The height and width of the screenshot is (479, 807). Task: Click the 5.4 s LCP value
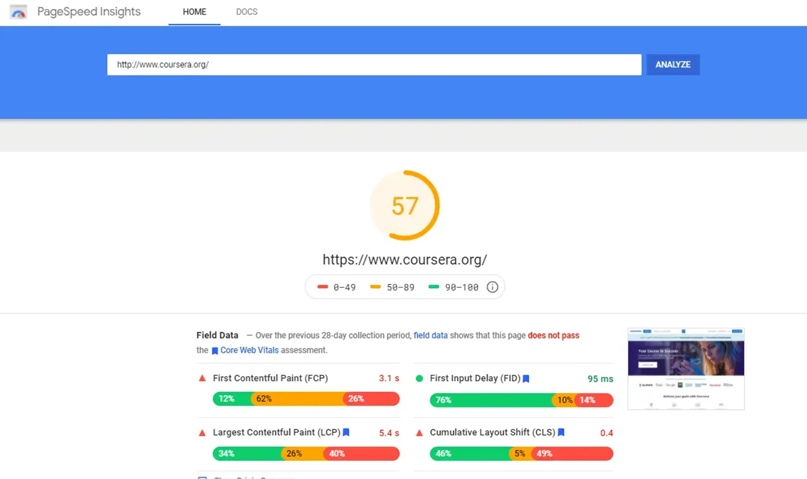click(x=389, y=433)
